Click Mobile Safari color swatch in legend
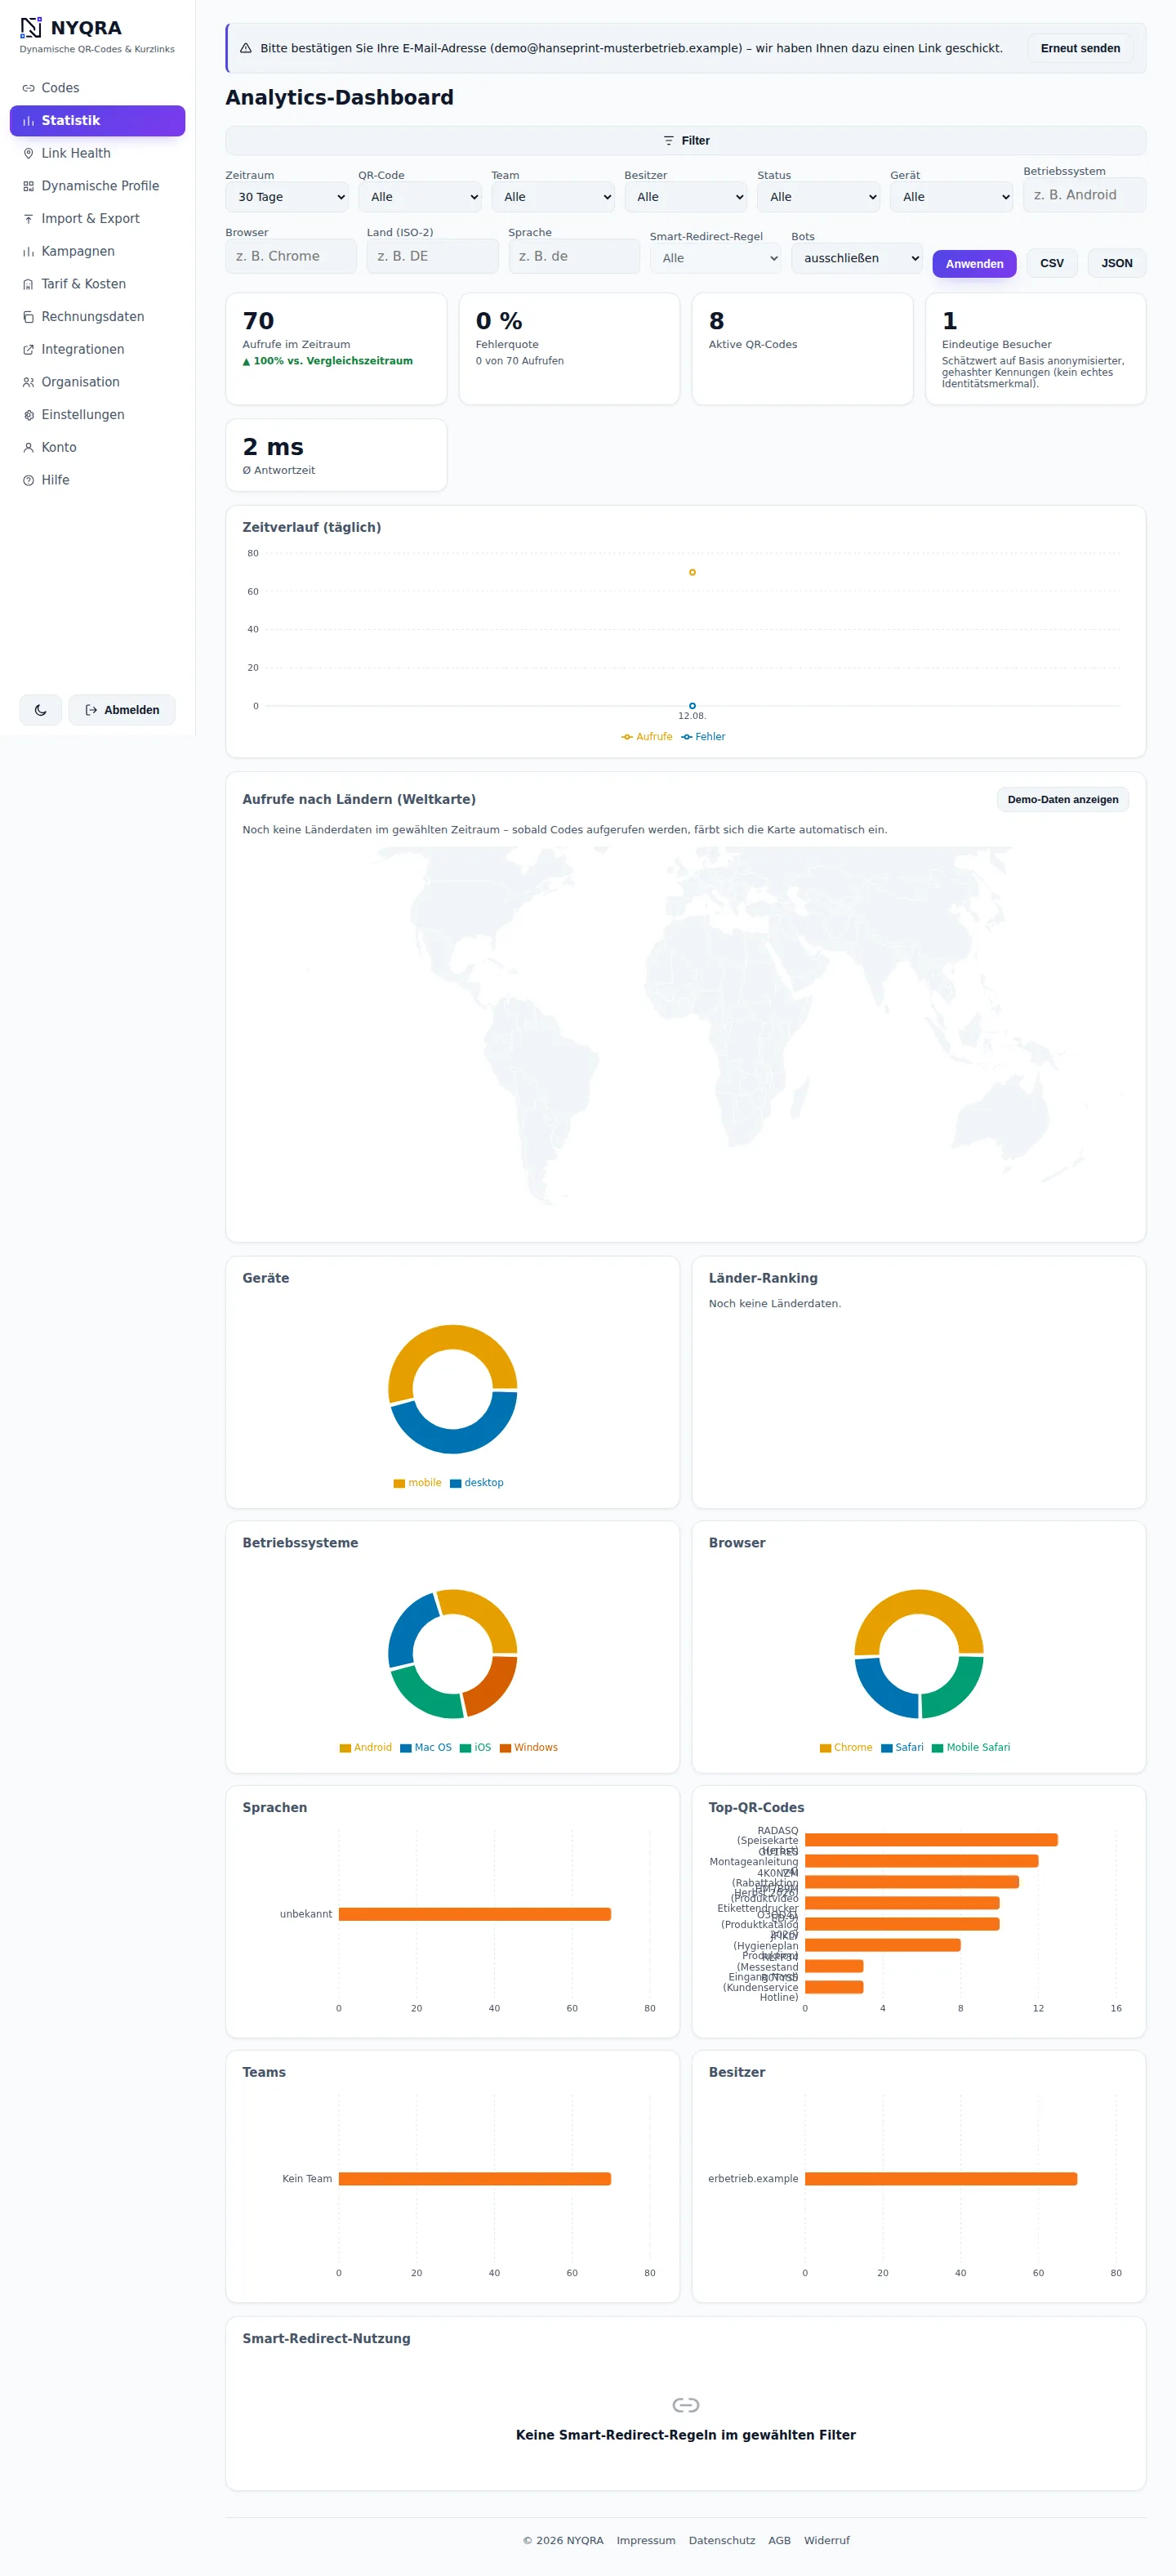Image resolution: width=1176 pixels, height=2576 pixels. click(938, 1748)
